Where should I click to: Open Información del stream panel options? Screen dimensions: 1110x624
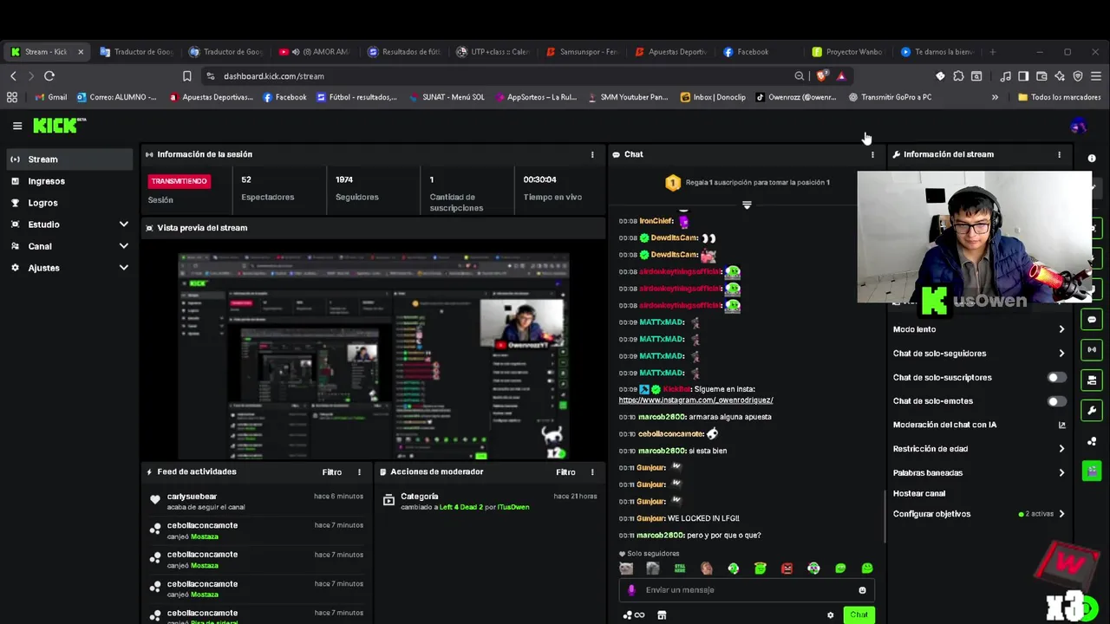point(1059,154)
